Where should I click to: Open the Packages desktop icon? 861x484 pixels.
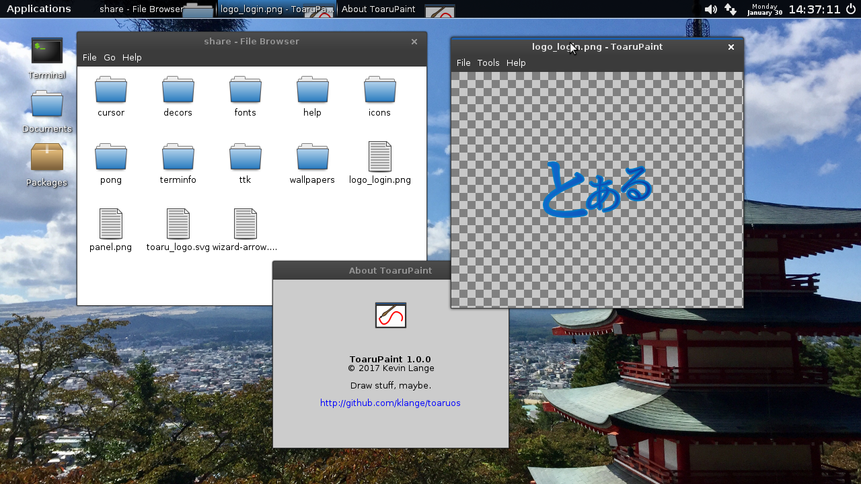47,159
